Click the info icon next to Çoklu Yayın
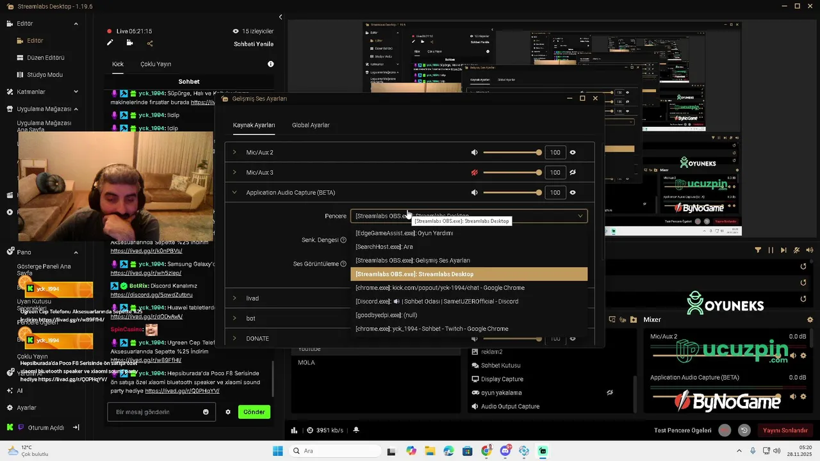Screen dimensions: 820x461 click(270, 64)
